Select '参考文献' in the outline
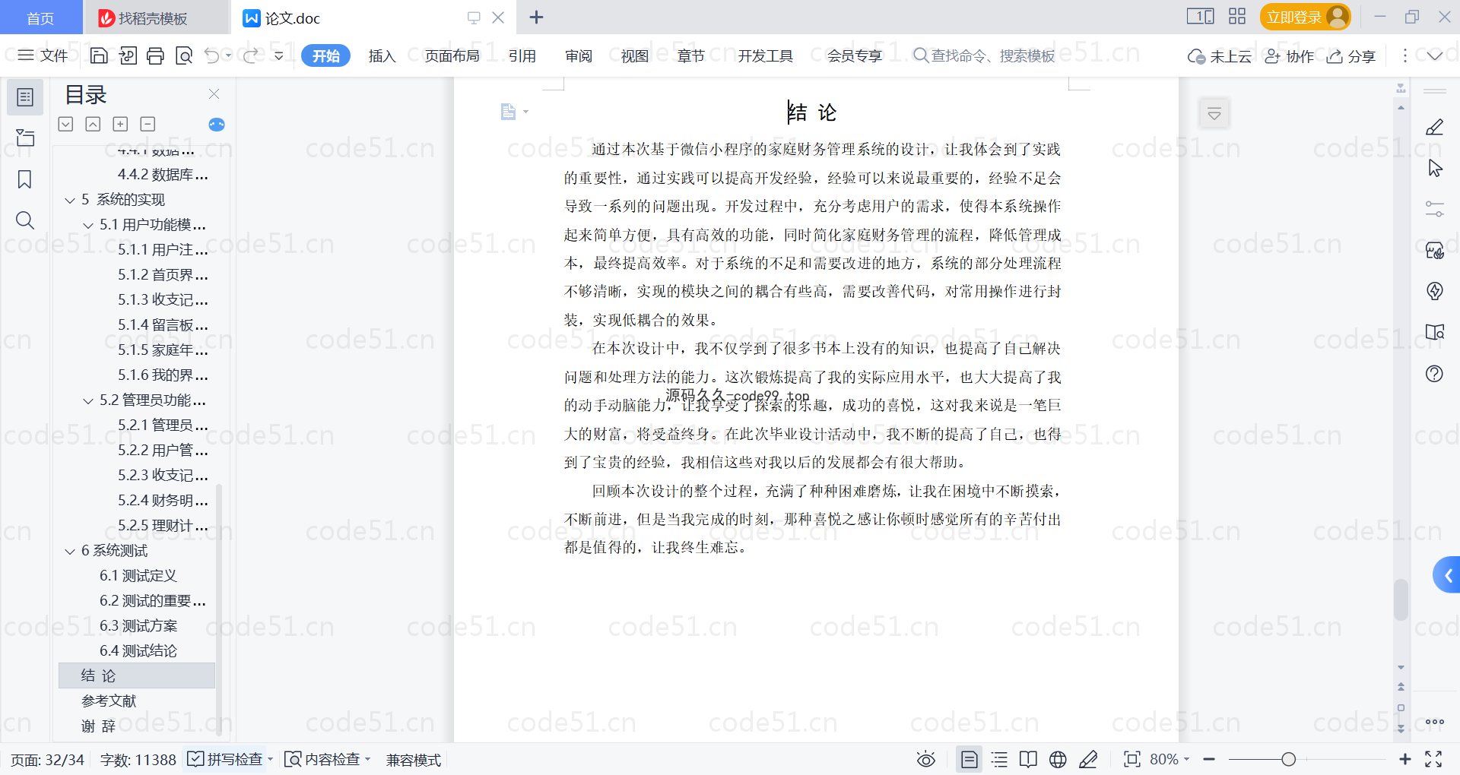The image size is (1460, 775). (x=109, y=701)
